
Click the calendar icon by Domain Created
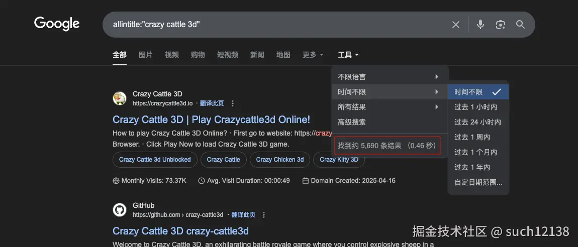[x=305, y=181]
